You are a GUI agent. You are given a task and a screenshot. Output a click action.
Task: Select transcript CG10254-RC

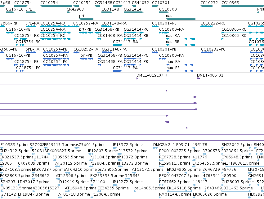[x=53, y=36]
